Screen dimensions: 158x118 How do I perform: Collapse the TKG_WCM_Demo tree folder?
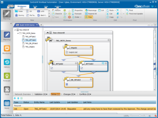[18, 33]
